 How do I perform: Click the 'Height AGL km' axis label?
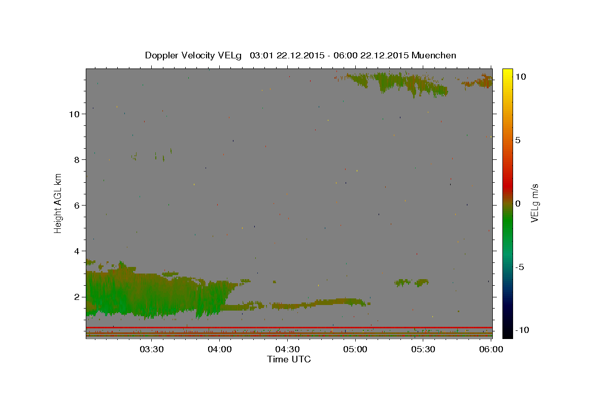pyautogui.click(x=58, y=203)
